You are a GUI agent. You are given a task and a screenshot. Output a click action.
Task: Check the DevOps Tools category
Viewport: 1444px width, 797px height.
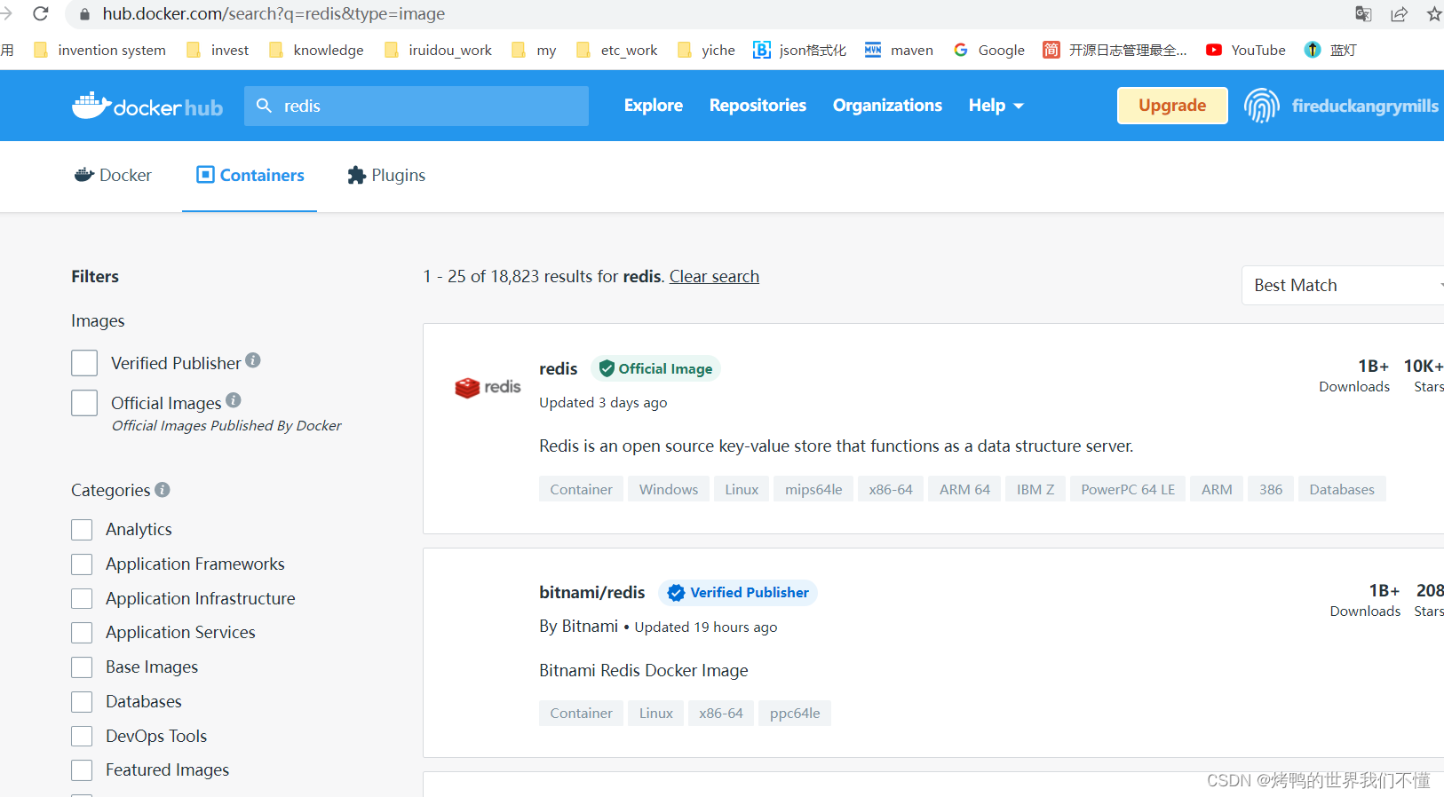click(x=82, y=737)
